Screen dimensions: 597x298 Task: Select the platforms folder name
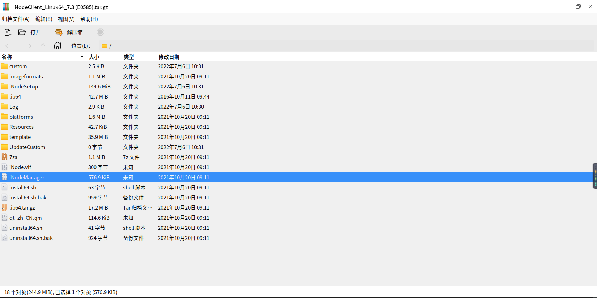[x=21, y=117]
